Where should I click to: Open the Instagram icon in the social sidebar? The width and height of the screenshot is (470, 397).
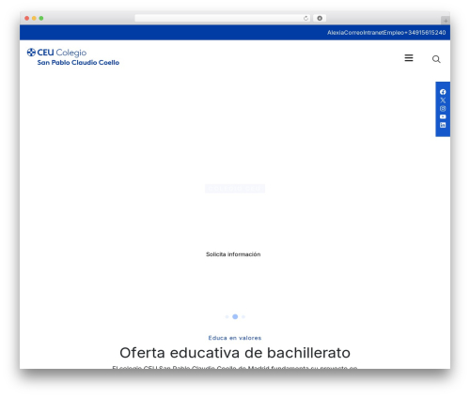[x=443, y=109]
